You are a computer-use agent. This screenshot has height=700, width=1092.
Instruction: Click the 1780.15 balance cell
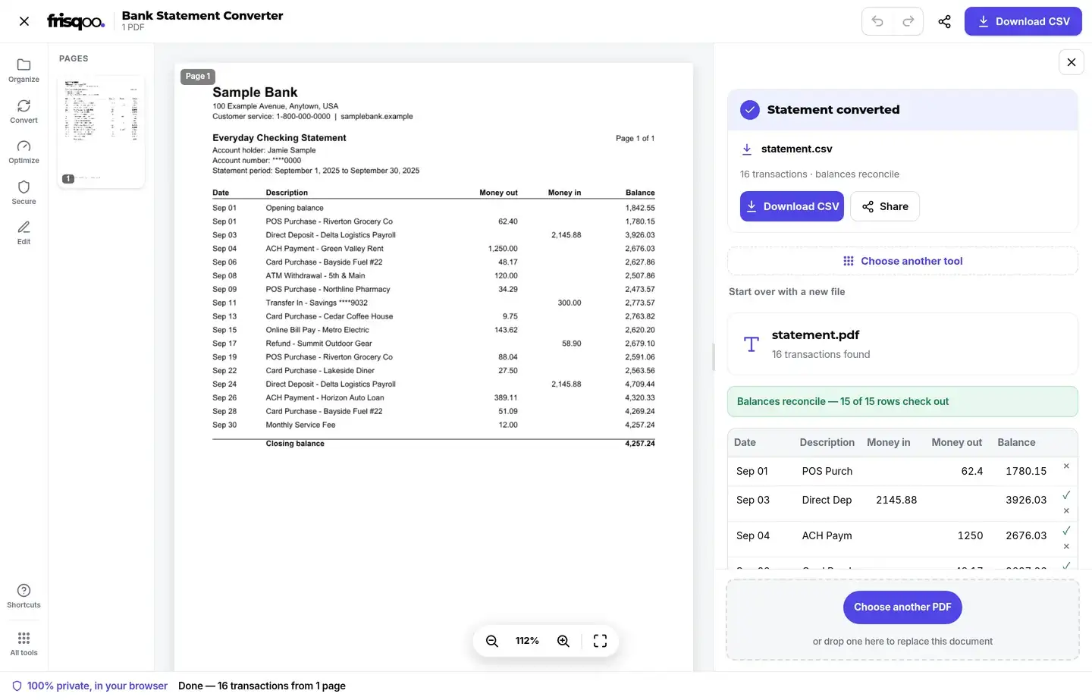coord(1026,471)
